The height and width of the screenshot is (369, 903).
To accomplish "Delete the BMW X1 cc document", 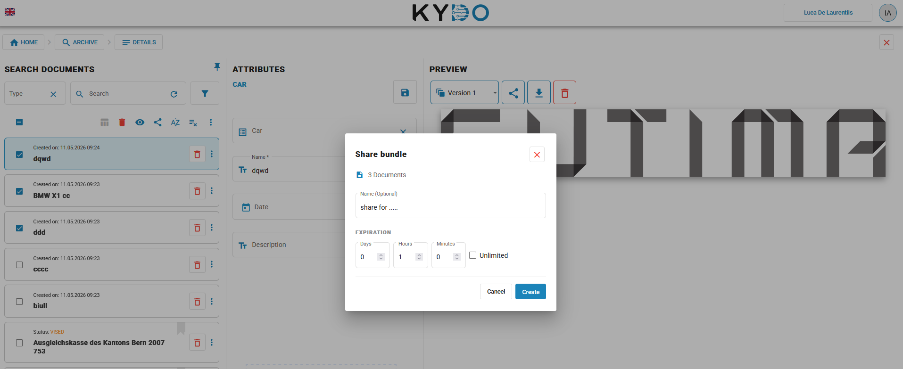I will [x=197, y=191].
